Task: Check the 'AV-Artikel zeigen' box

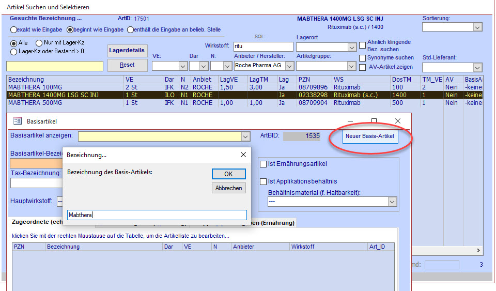Action: pos(363,67)
